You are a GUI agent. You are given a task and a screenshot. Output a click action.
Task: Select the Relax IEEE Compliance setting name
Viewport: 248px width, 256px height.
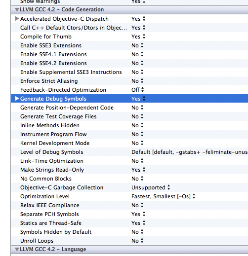(50, 205)
